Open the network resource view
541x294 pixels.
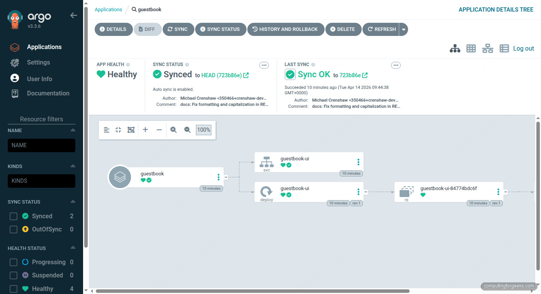[x=488, y=48]
